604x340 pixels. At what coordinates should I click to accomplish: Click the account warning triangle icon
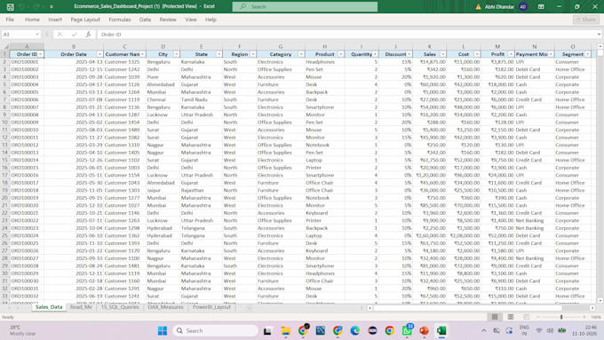[478, 6]
